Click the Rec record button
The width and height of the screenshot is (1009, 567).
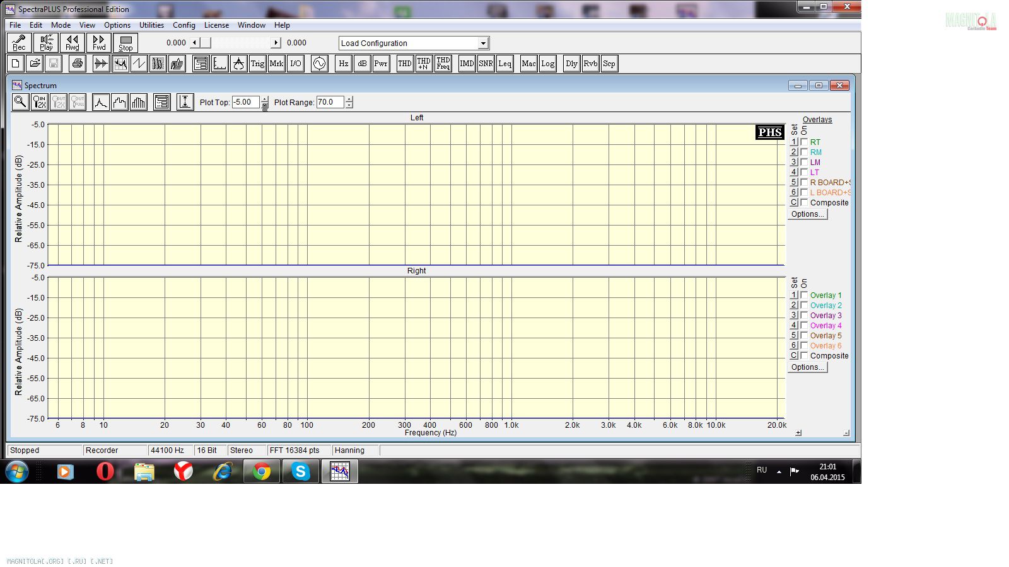tap(19, 43)
